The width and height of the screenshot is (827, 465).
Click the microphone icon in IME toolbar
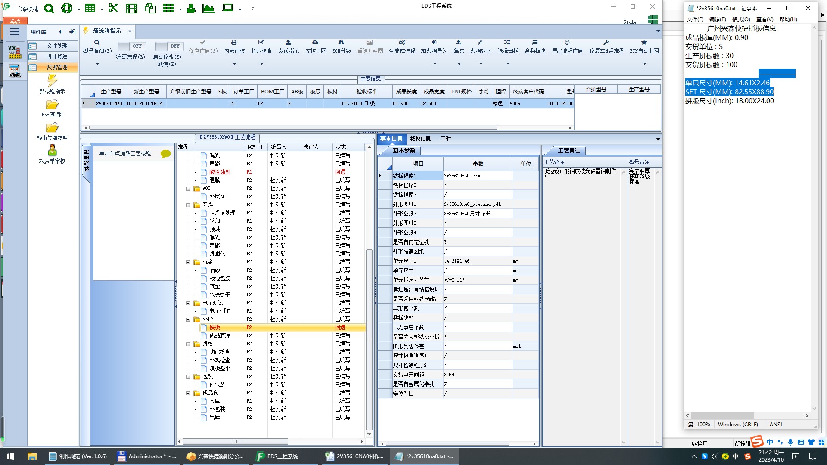[x=790, y=442]
